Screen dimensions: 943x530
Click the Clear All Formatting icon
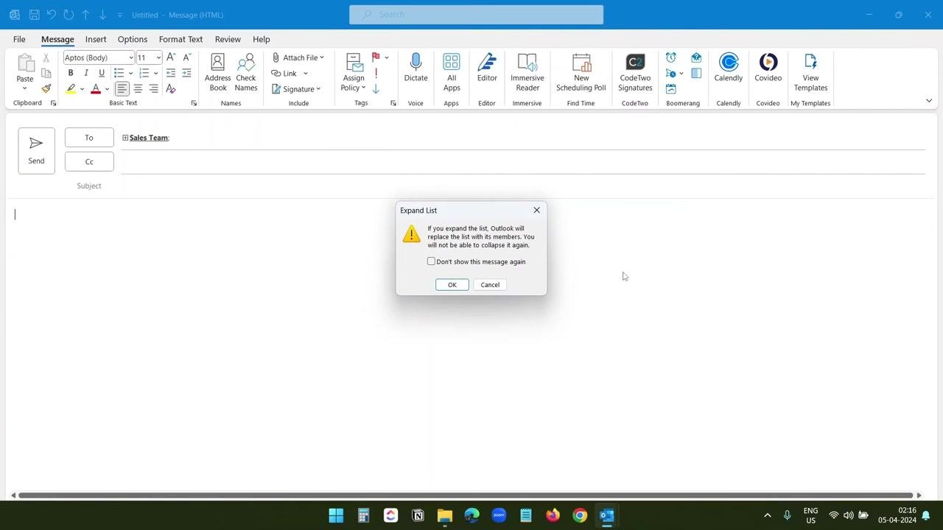pyautogui.click(x=171, y=88)
